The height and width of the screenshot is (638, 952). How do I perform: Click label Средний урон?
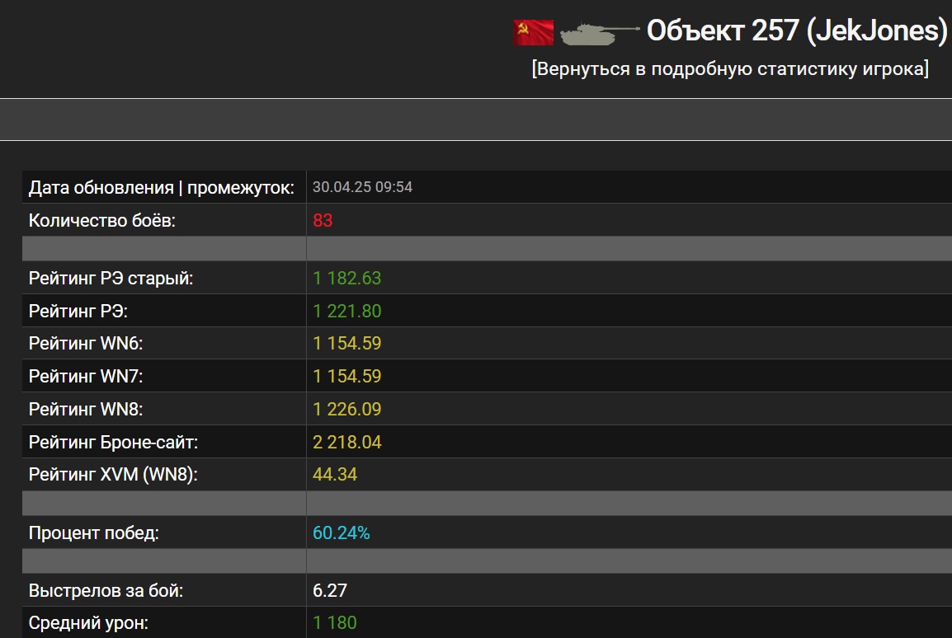click(88, 623)
